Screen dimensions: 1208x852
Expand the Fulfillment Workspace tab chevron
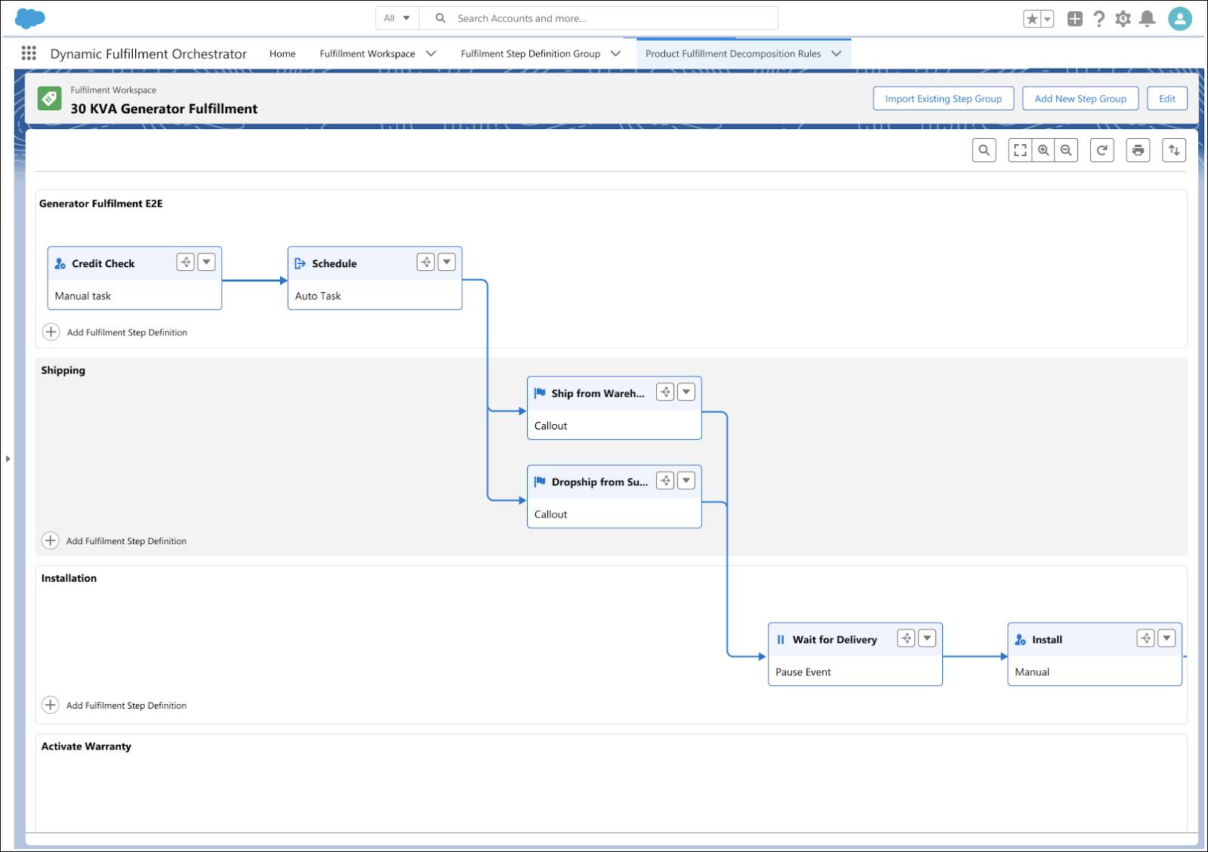pyautogui.click(x=431, y=54)
